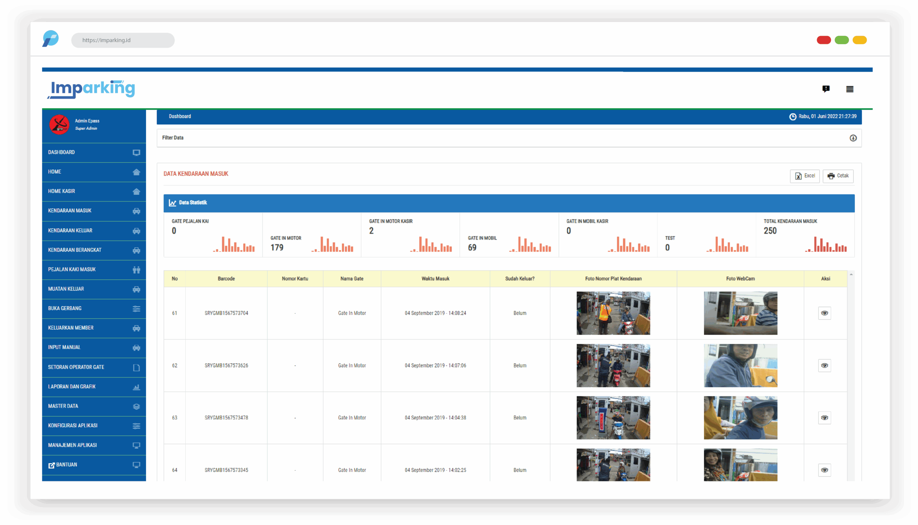Click the home icon beside HOME KASIR

click(136, 191)
